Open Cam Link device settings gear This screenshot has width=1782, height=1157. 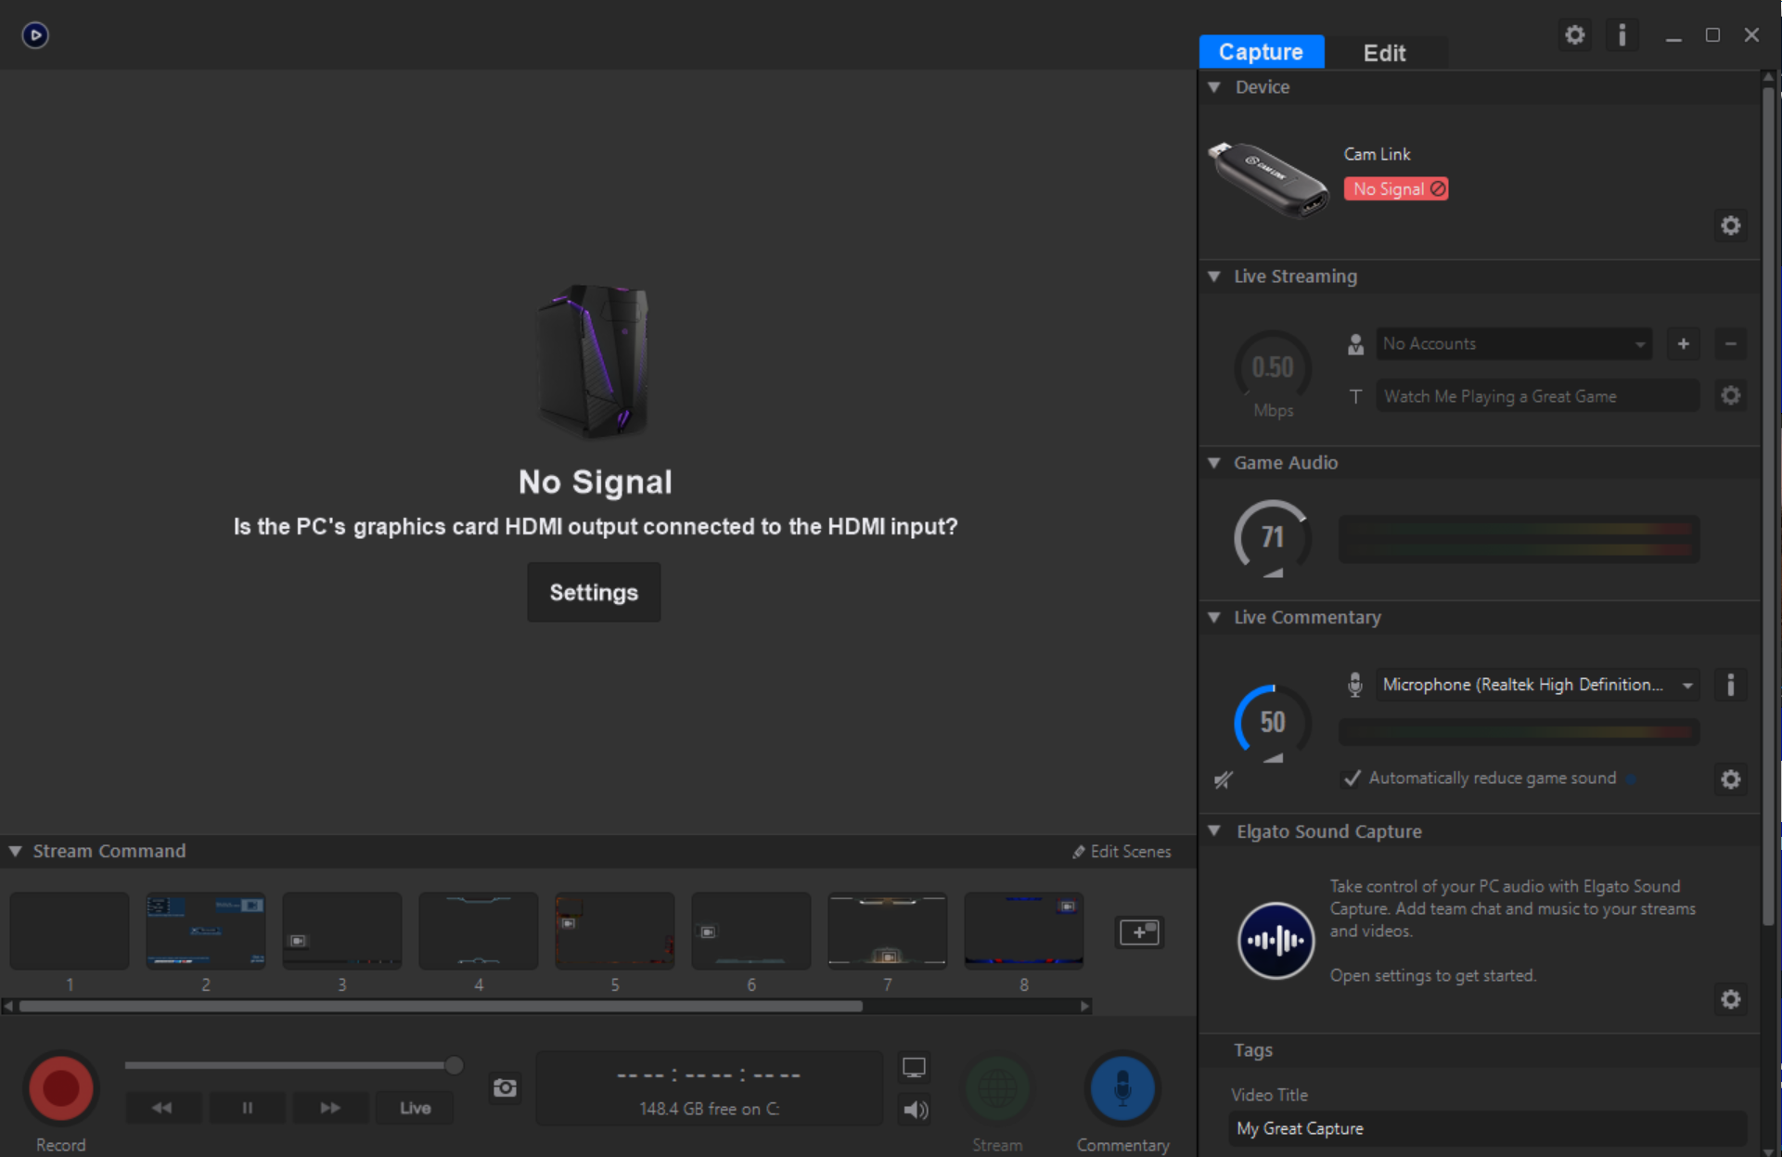[x=1730, y=225]
